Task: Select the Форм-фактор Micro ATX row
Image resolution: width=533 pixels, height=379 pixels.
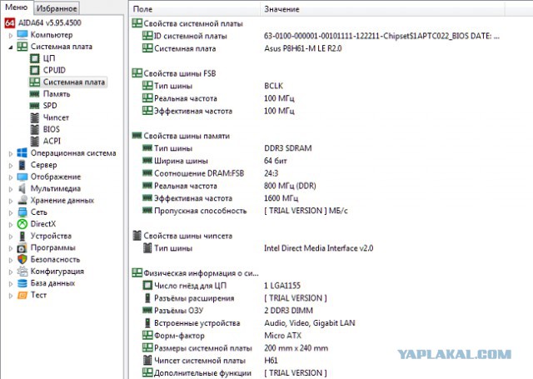Action: point(222,336)
